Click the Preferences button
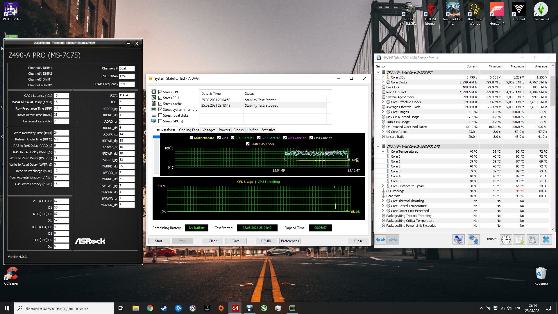This screenshot has height=314, width=558. point(290,241)
